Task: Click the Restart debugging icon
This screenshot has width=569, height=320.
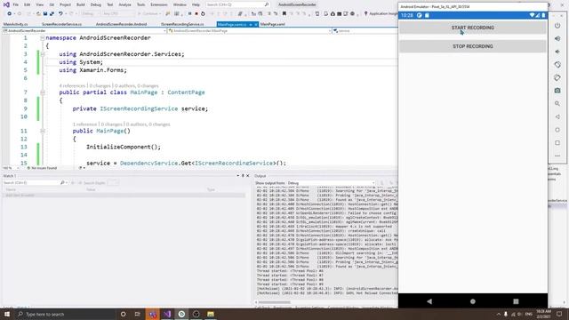Action: [x=203, y=14]
